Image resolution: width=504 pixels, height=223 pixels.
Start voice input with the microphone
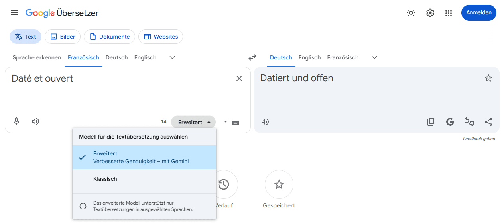pyautogui.click(x=16, y=121)
